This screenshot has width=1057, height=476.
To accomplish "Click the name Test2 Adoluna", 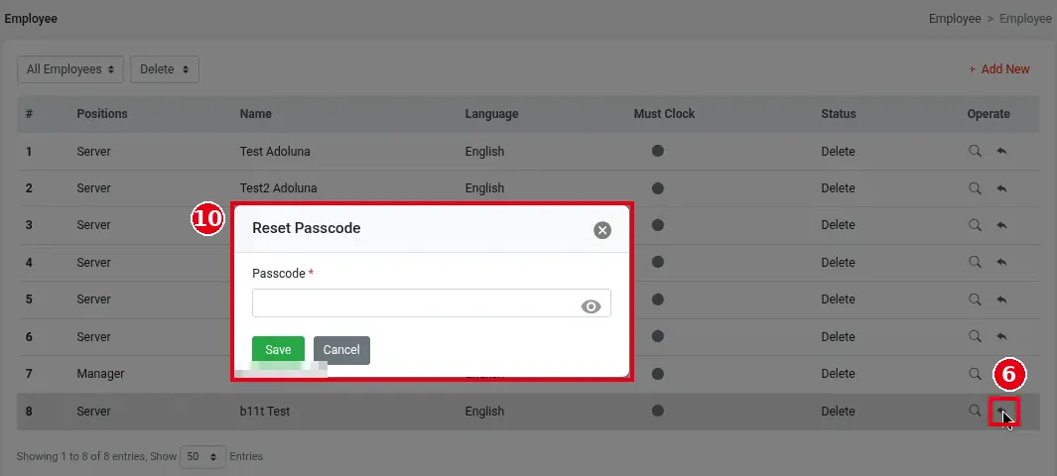I will [279, 187].
